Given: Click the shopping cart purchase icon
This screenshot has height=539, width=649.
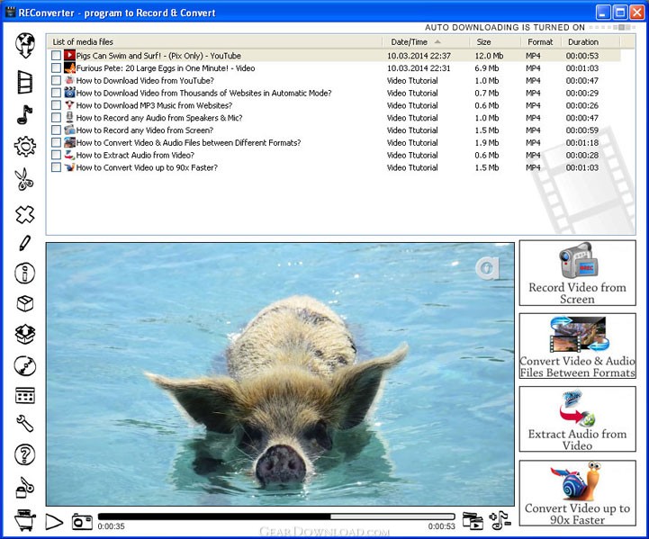Looking at the screenshot, I should point(25,519).
